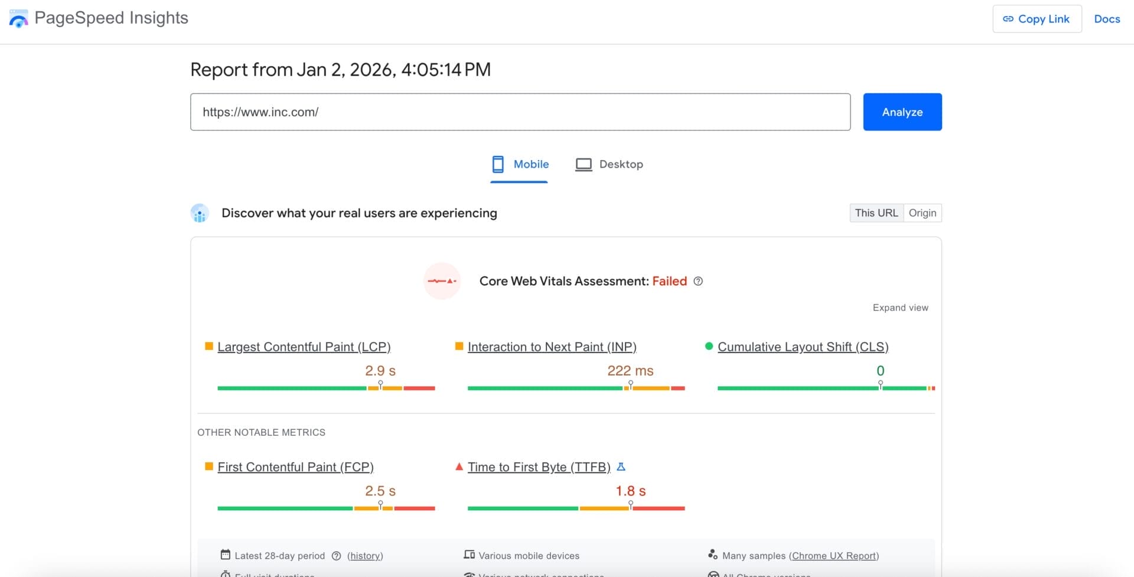Viewport: 1134px width, 577px height.
Task: Click the orange square icon beside INP
Action: pos(459,346)
